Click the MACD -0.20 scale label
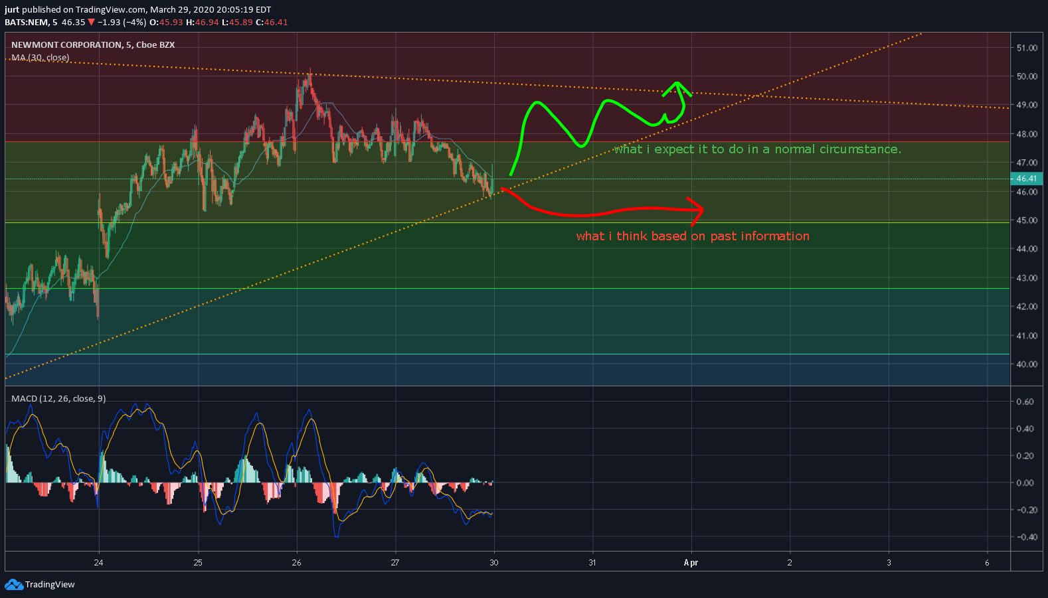The width and height of the screenshot is (1048, 598). click(x=1027, y=510)
